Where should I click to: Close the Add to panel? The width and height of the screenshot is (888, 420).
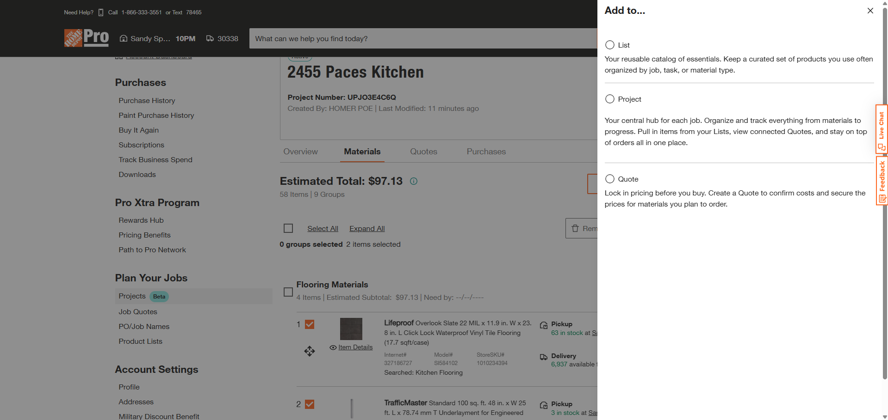pos(870,11)
